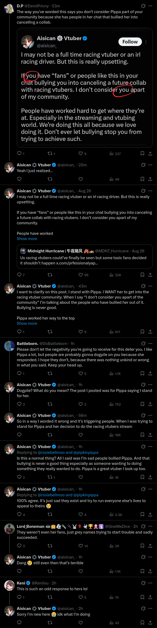Reply to Lord_Boneman's grey names post

click(21, 546)
